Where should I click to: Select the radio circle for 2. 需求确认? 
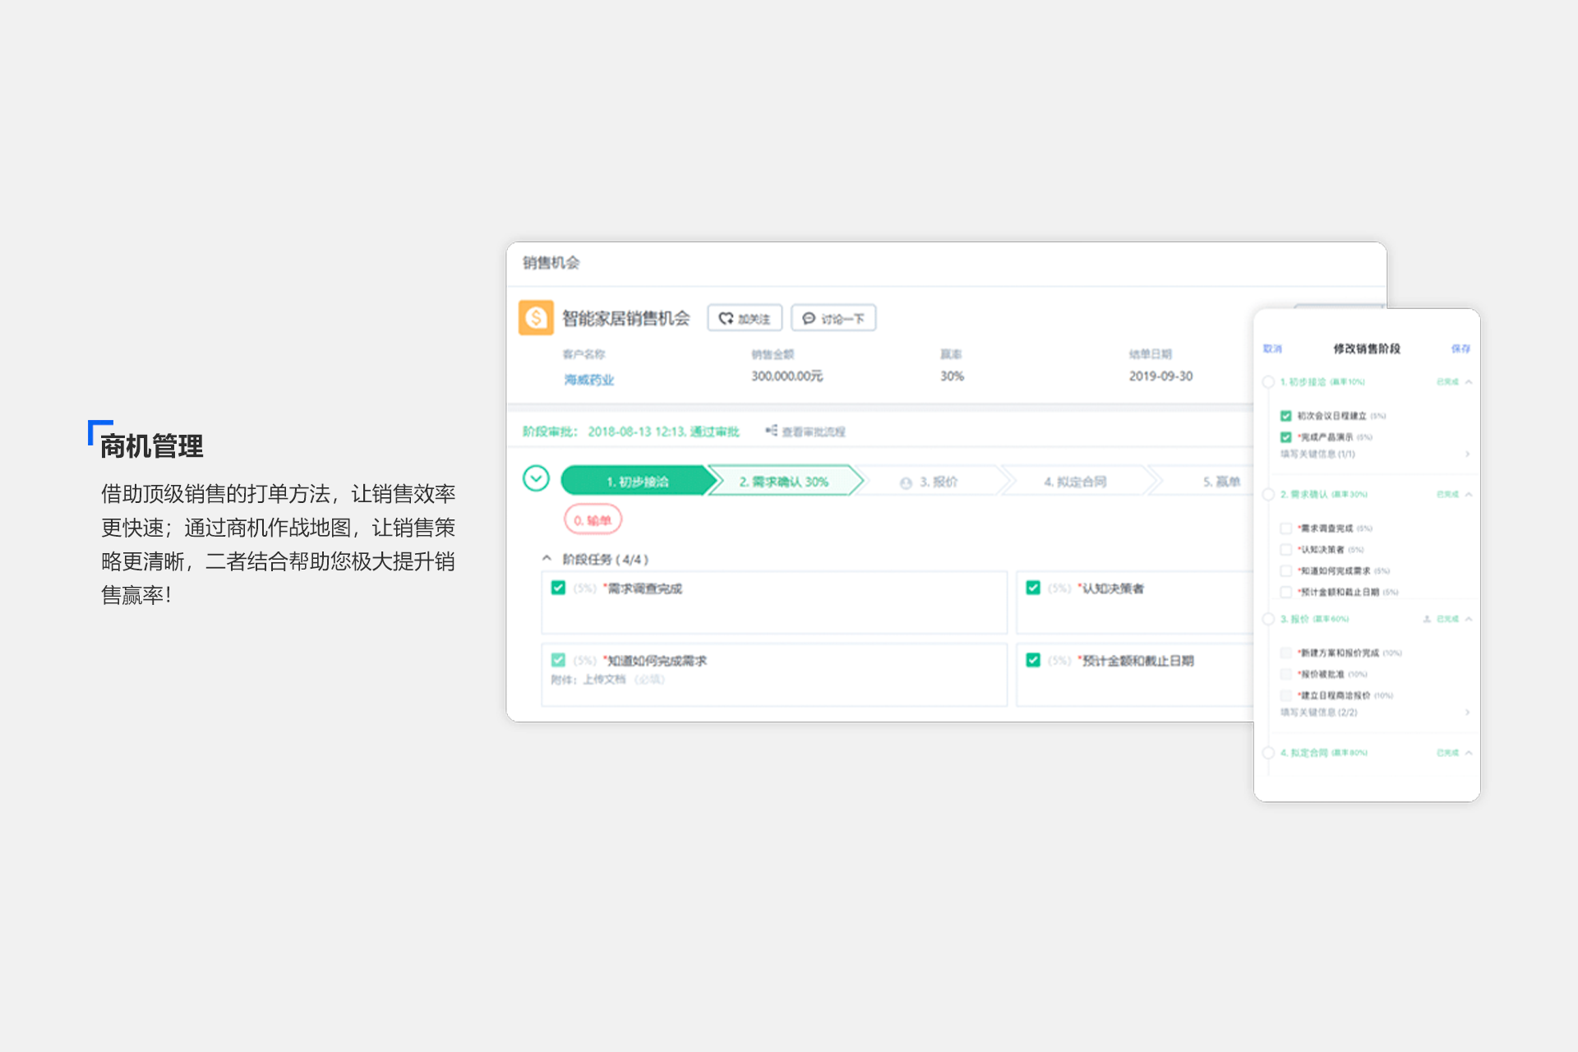coord(1268,495)
